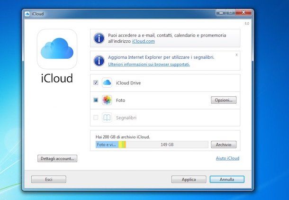Click the Foto label

[120, 100]
